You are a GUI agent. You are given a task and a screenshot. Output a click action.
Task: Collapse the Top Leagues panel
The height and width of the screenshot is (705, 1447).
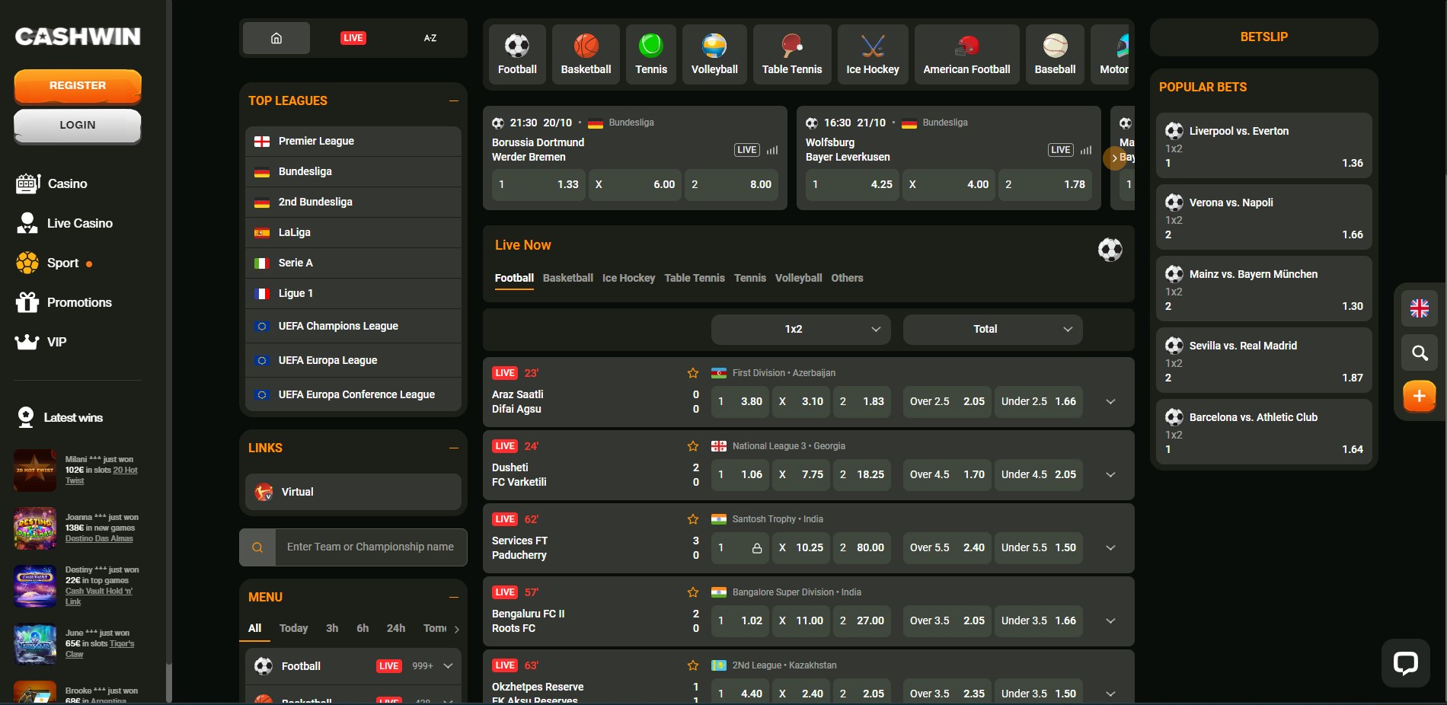coord(454,100)
